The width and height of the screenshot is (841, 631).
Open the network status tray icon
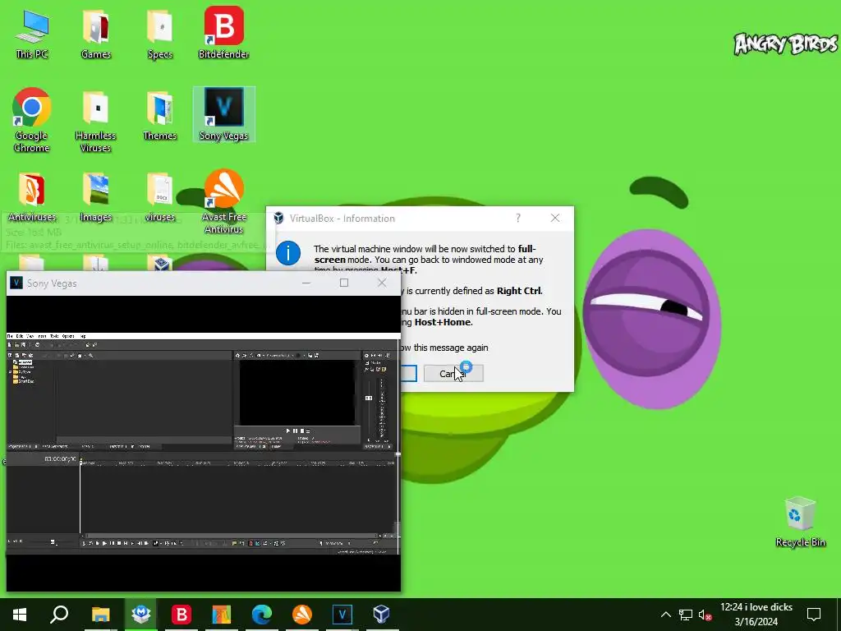[x=686, y=615]
